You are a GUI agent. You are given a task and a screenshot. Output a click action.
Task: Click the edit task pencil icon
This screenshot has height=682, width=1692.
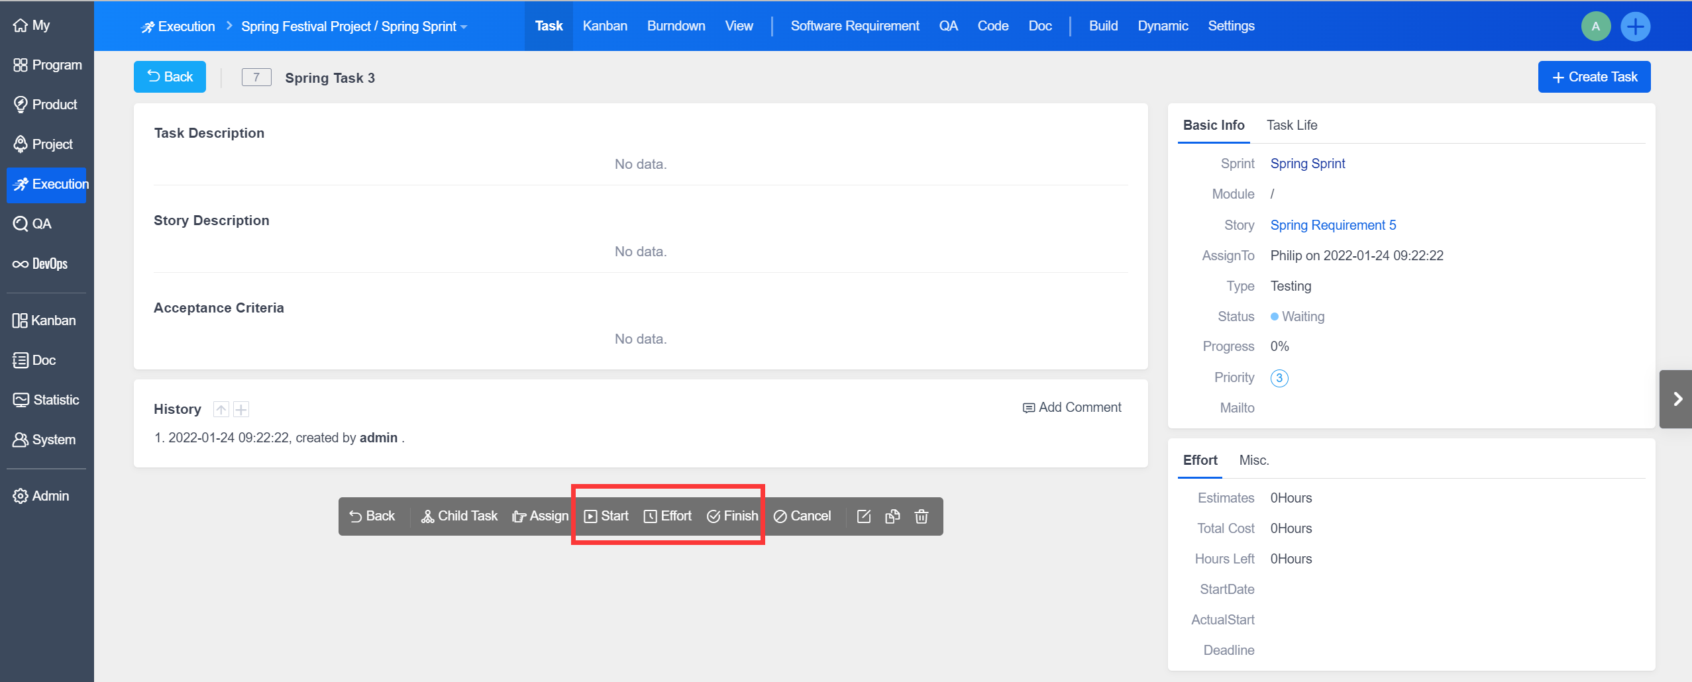coord(863,516)
